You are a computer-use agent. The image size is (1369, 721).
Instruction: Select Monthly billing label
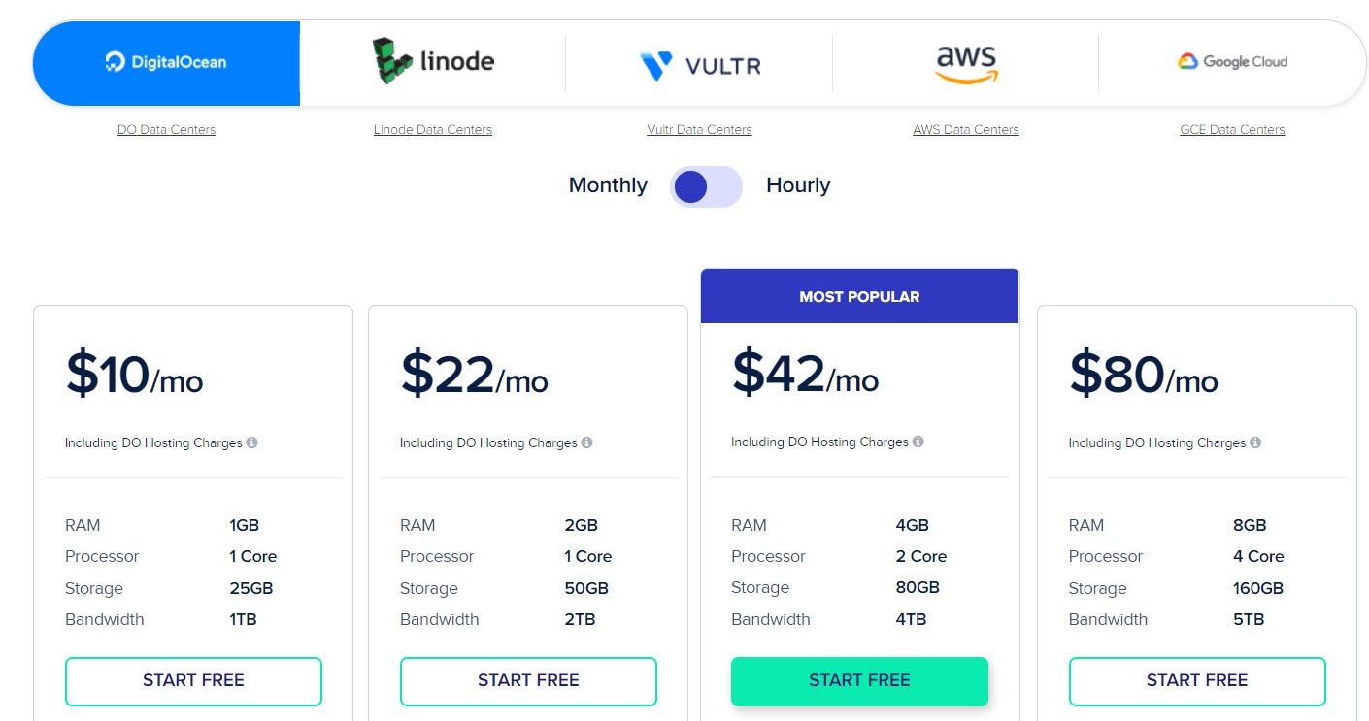coord(608,185)
